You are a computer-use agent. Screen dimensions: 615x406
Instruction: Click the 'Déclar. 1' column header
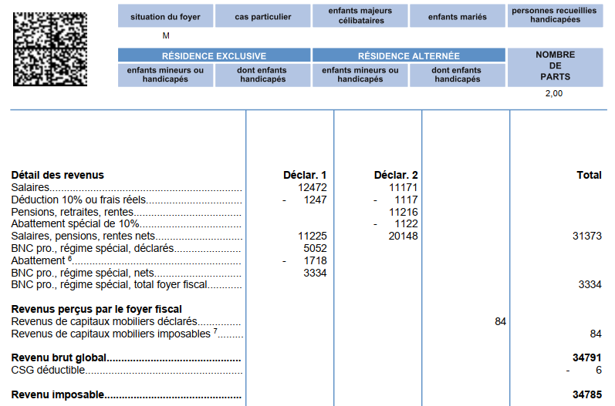pyautogui.click(x=305, y=175)
